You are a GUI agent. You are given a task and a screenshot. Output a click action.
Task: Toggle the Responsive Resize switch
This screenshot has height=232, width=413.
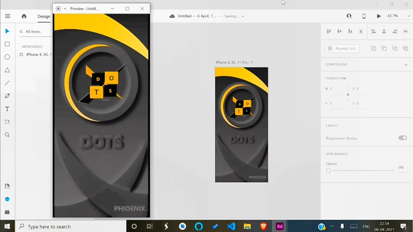402,138
